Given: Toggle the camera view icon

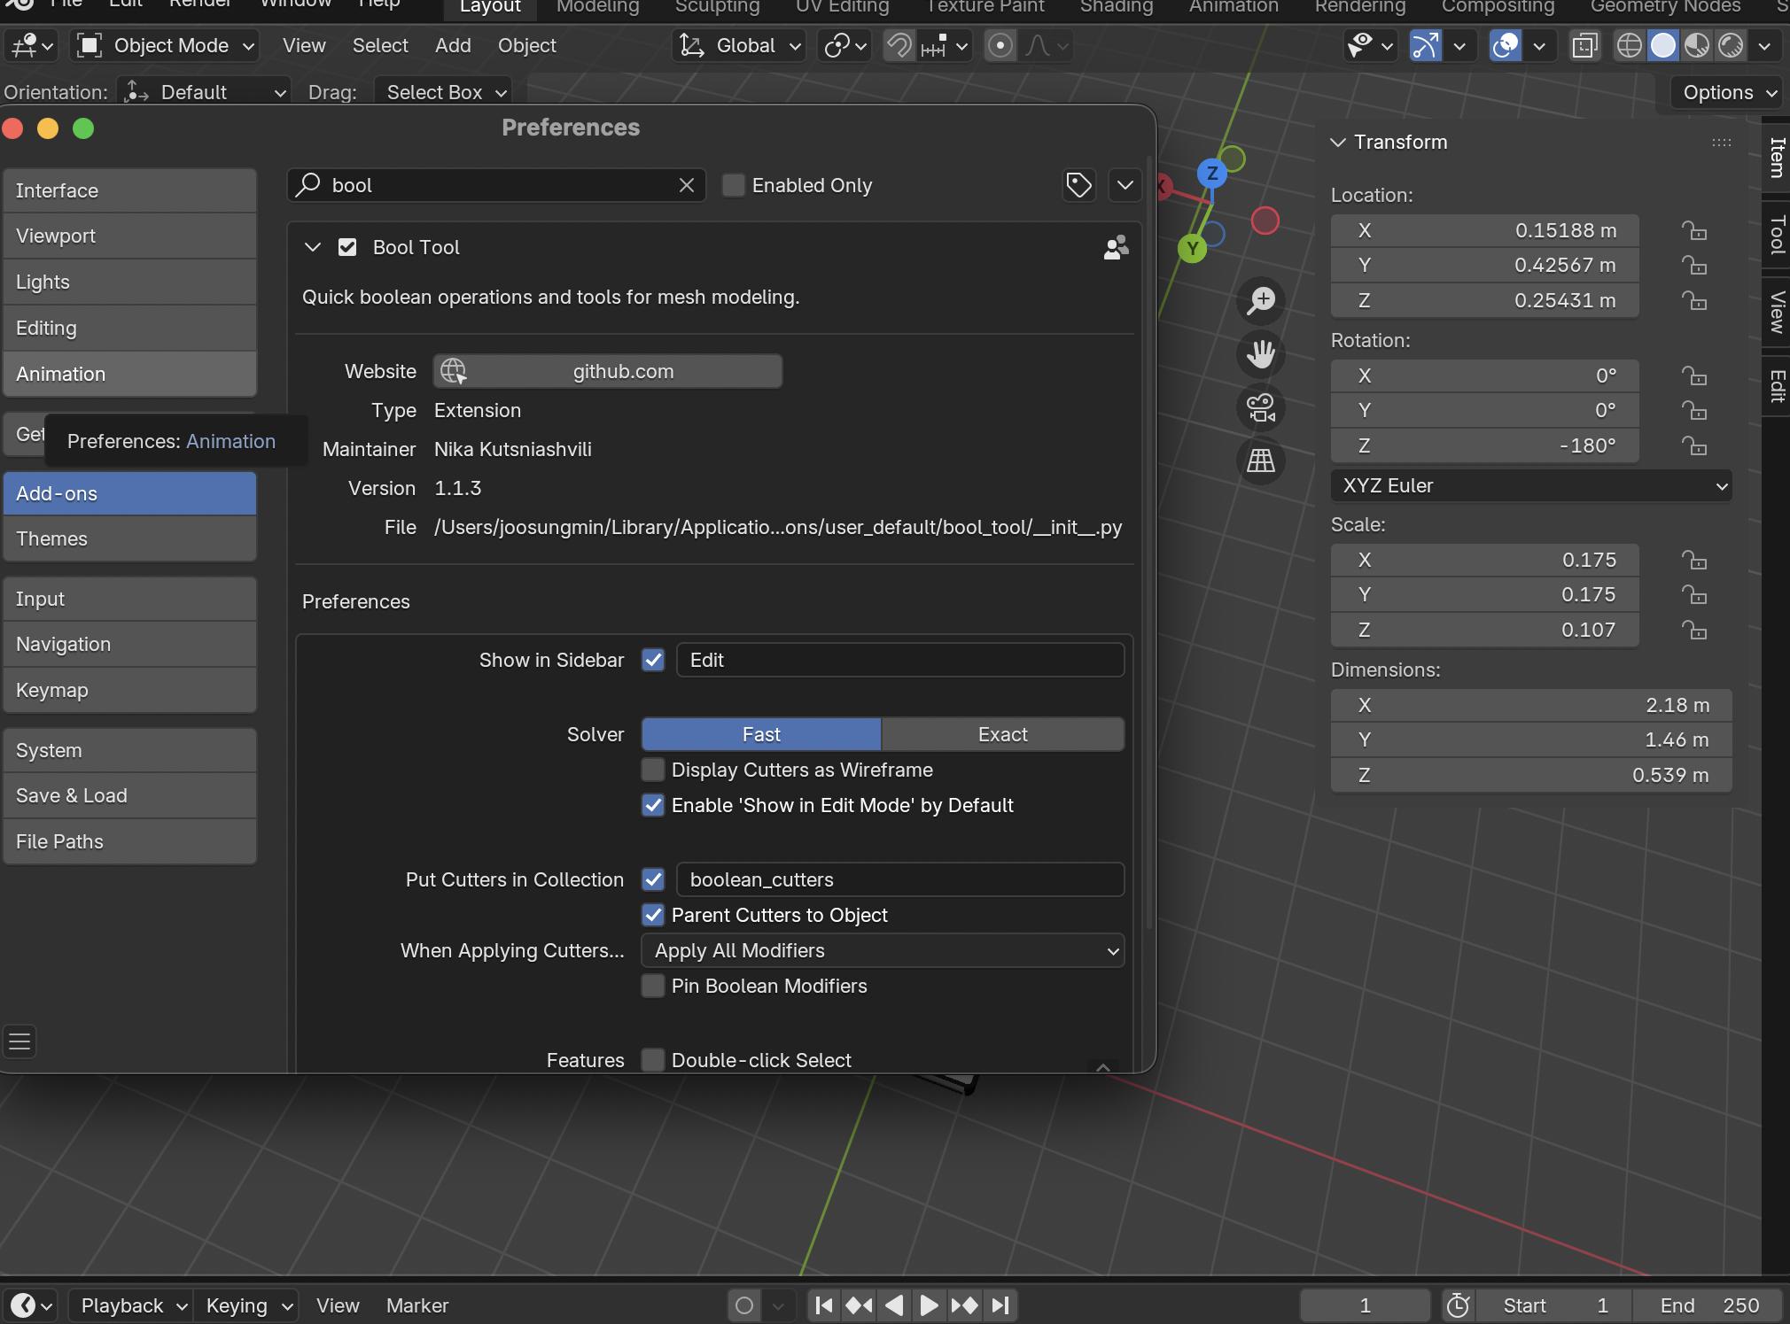Looking at the screenshot, I should (x=1261, y=407).
